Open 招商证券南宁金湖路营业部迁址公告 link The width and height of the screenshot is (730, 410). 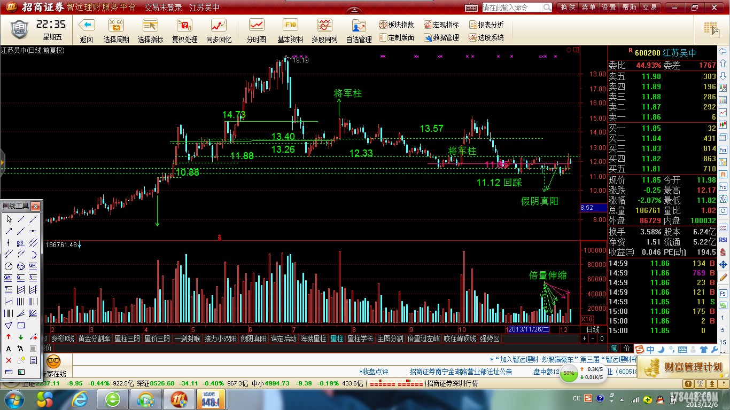point(461,372)
